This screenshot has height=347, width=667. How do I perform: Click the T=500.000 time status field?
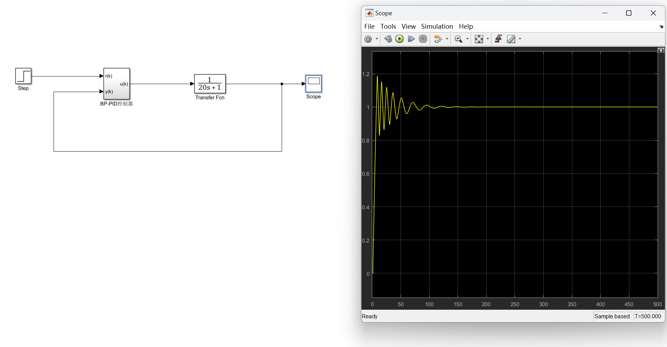pos(648,316)
